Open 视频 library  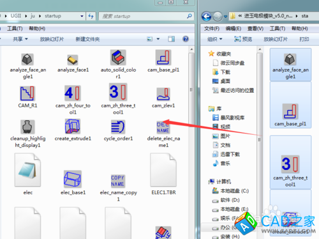tap(221, 127)
